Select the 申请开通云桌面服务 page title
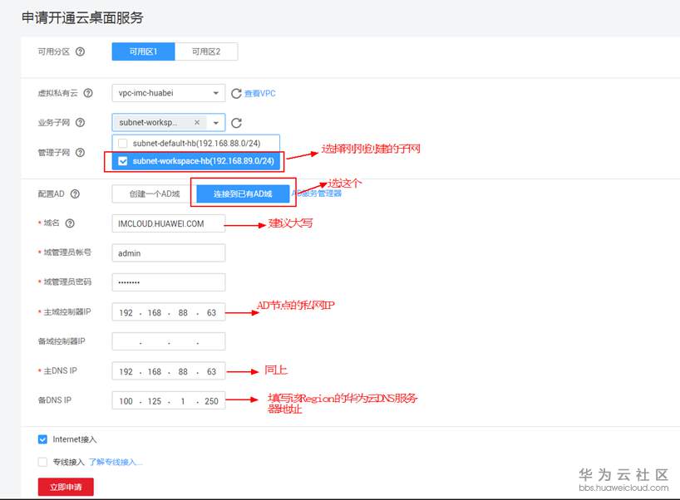Image resolution: width=680 pixels, height=500 pixels. 82,17
